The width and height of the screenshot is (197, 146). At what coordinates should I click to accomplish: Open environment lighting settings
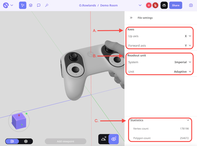[104, 139]
